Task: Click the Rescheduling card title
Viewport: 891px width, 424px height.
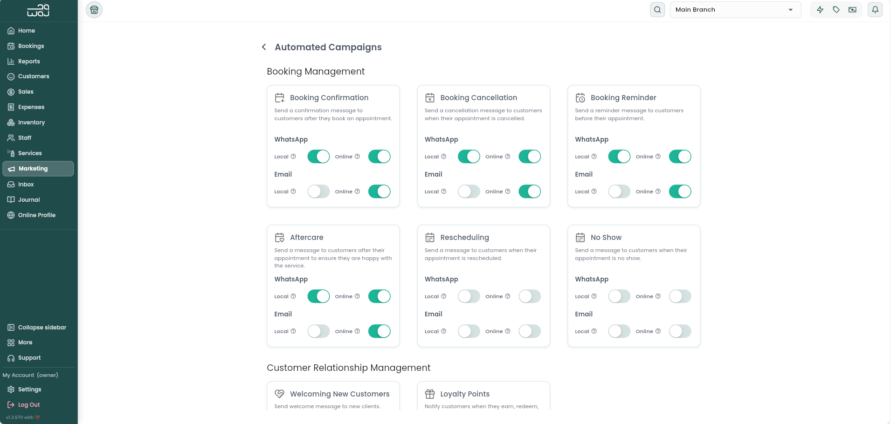Action: click(464, 238)
